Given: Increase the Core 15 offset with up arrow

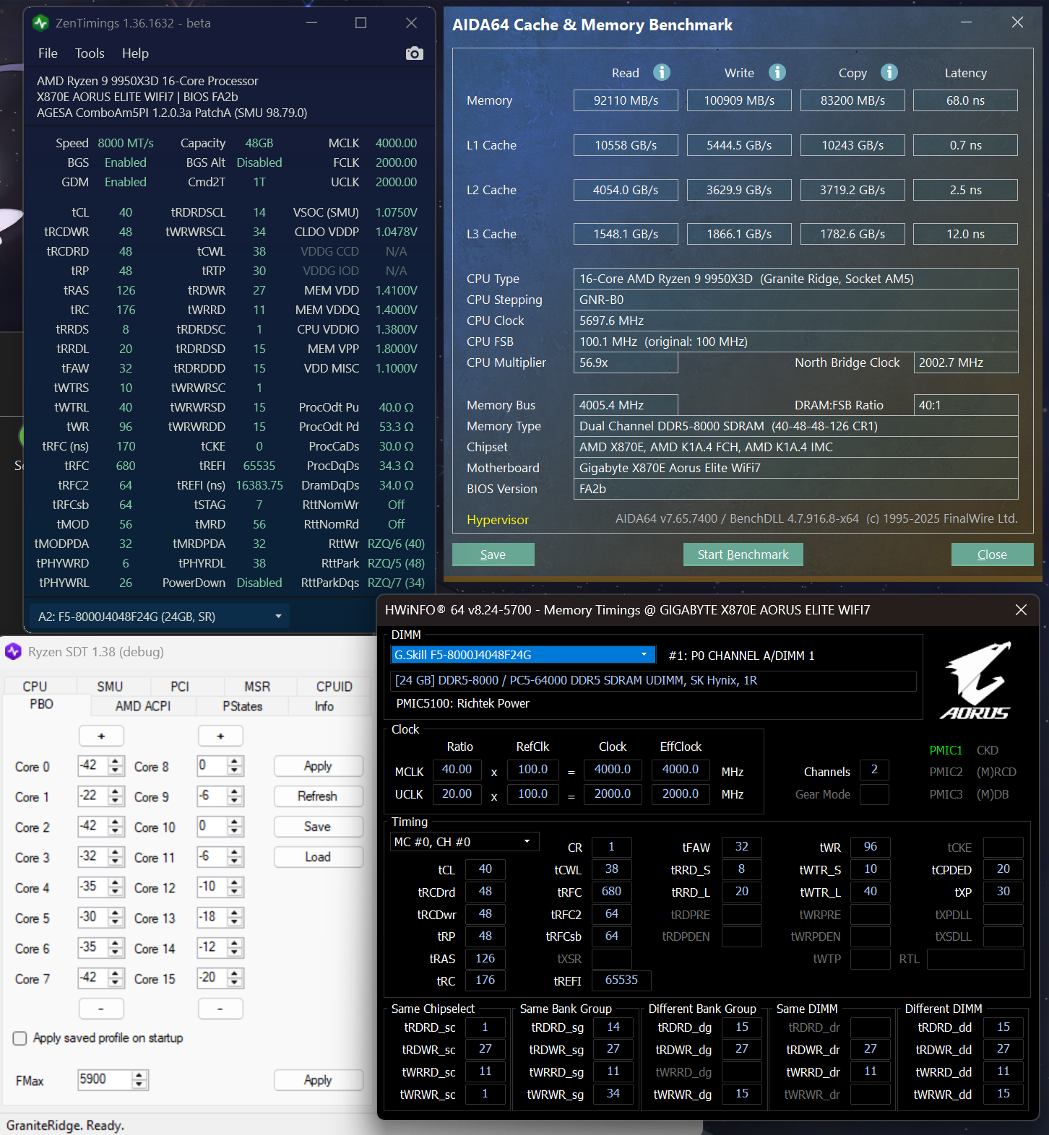Looking at the screenshot, I should point(234,974).
